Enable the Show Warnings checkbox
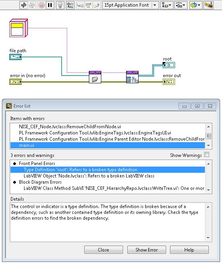This screenshot has width=222, height=265. (x=206, y=155)
